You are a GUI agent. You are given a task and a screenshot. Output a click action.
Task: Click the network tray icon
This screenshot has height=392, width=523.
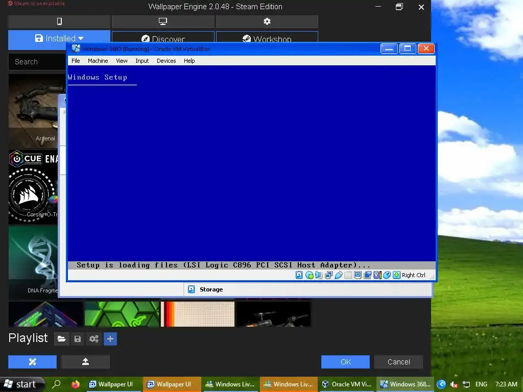(x=466, y=385)
